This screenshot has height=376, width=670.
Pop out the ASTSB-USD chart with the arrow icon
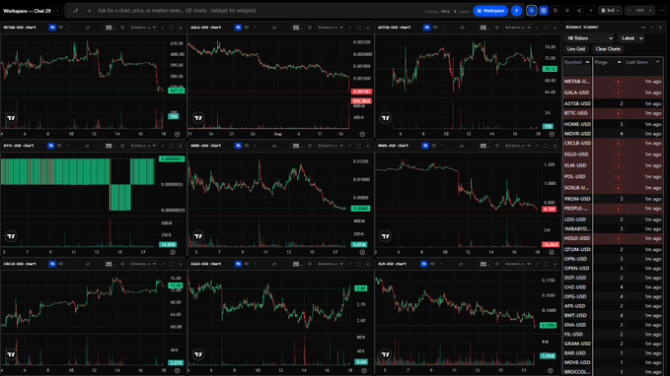[537, 28]
